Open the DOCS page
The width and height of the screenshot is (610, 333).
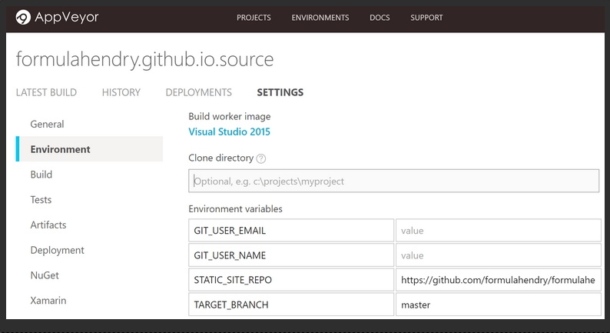point(380,18)
